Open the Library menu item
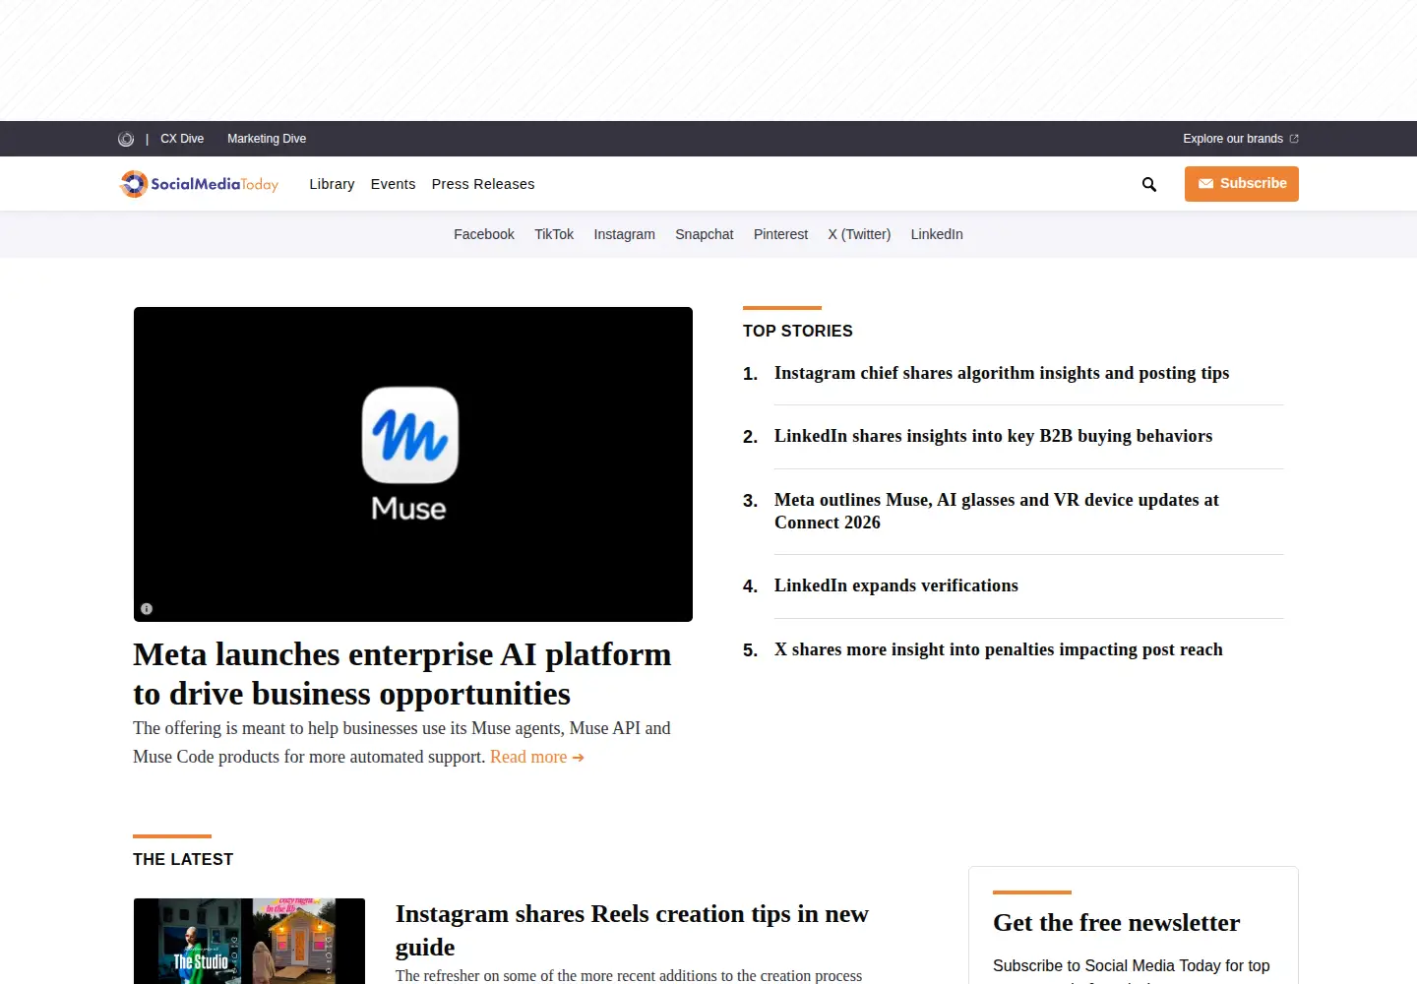Screen dimensions: 1417x984 pyautogui.click(x=332, y=184)
